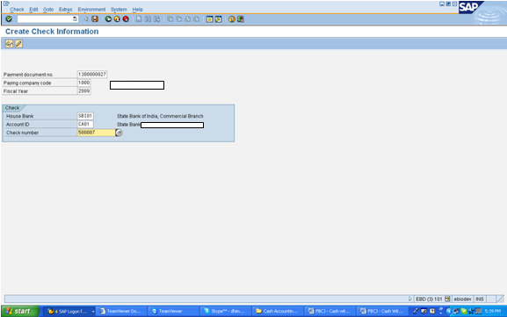This screenshot has height=317, width=507.
Task: Click the Previous Page icon
Action: (178, 19)
